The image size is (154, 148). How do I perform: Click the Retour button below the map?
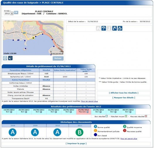pos(58,58)
